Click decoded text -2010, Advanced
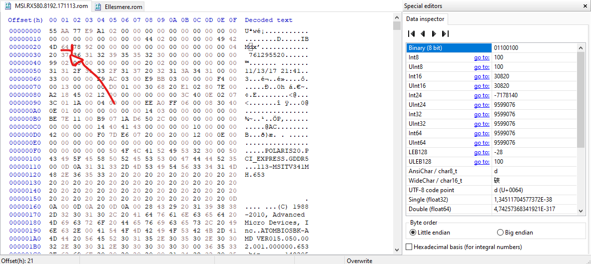 (x=275, y=215)
